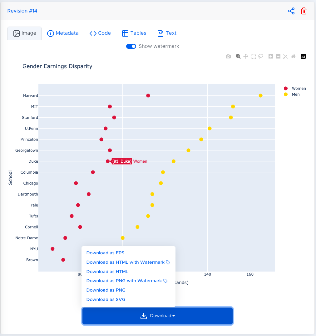
Task: Click the Men data point for MIT
Action: pos(233,106)
